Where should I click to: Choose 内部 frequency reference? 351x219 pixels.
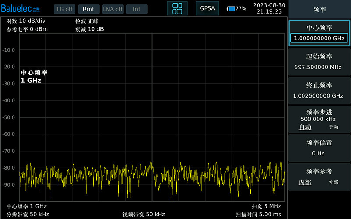click(305, 182)
